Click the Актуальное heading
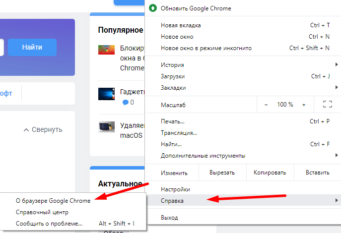The image size is (341, 233). tap(120, 184)
